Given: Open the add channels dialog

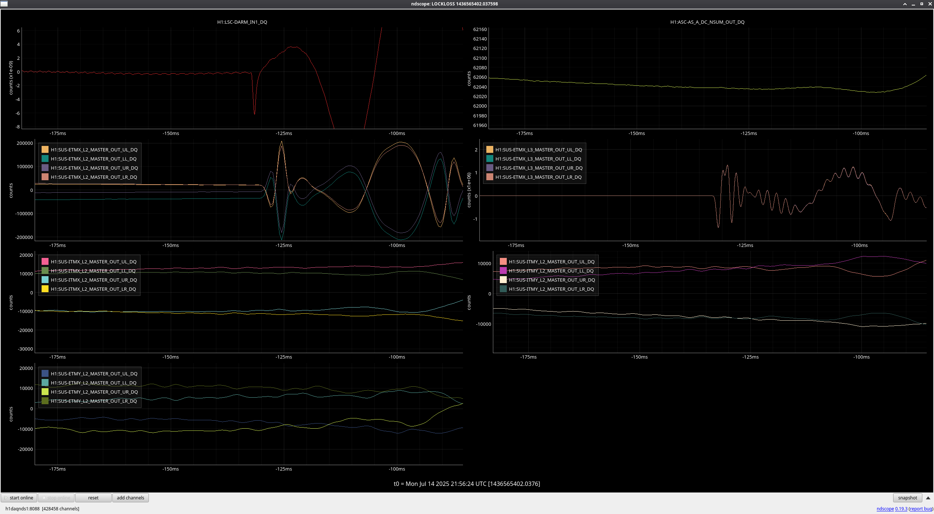Looking at the screenshot, I should [130, 498].
